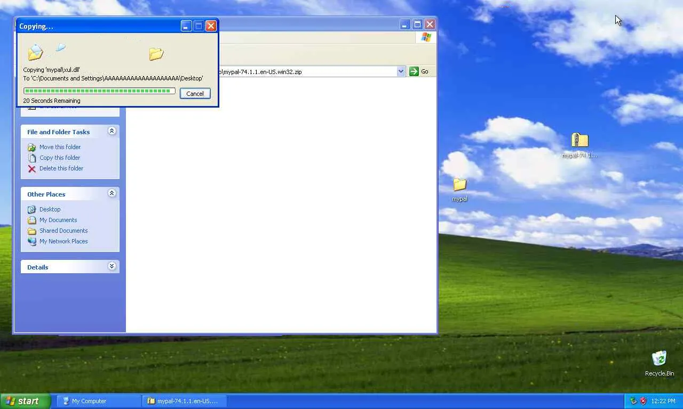683x409 pixels.
Task: Click the source open-folder icon in copy animation
Action: click(x=35, y=52)
